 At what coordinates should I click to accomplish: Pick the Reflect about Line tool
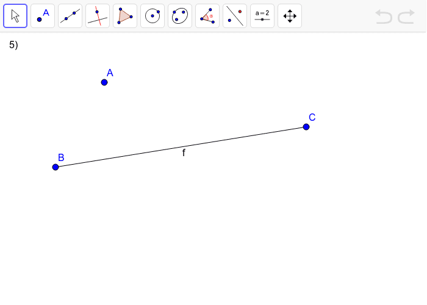click(235, 16)
